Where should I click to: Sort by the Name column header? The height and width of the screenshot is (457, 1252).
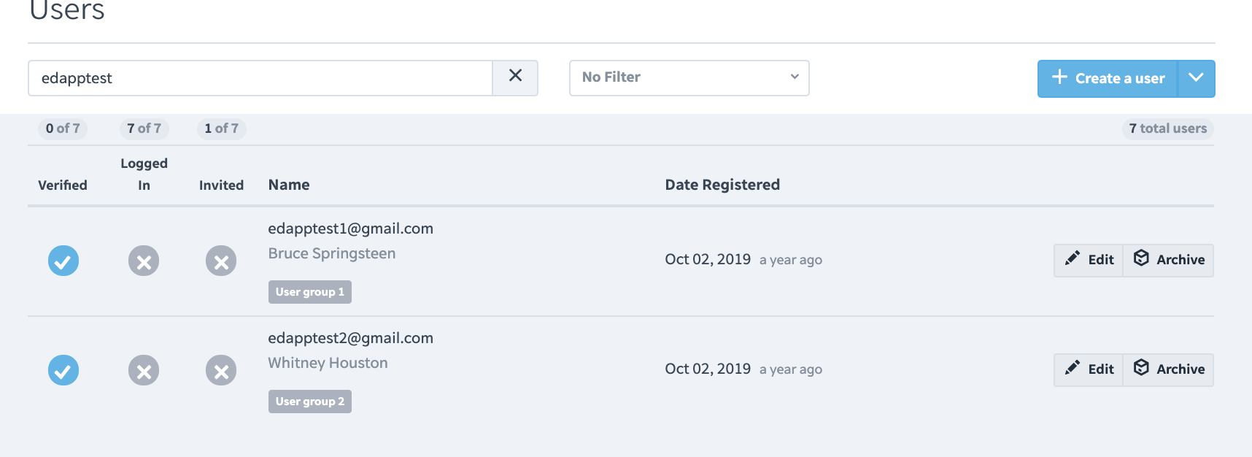click(289, 185)
